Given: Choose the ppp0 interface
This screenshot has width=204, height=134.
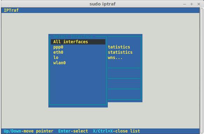Looking at the screenshot, I should [x=58, y=47].
